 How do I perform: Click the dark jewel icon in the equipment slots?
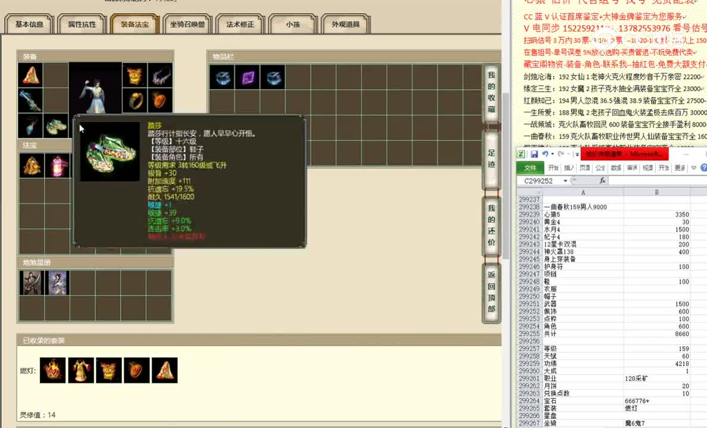30,126
